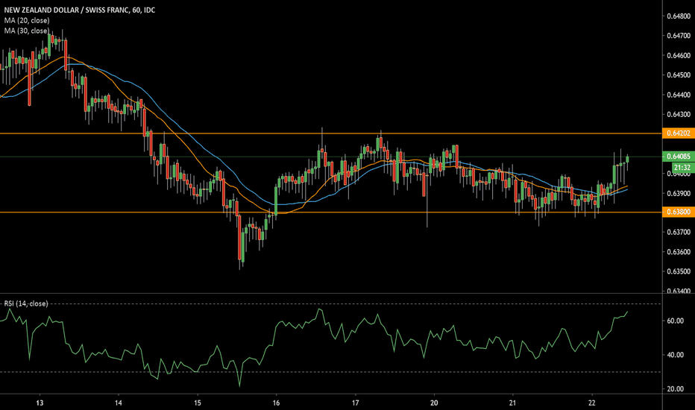The image size is (695, 410).
Task: Click the green 0.64085 current price label
Action: [x=677, y=157]
